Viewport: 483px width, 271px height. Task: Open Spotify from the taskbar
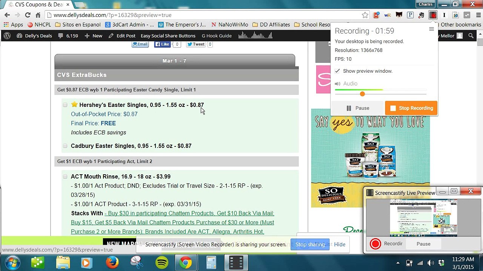point(162,262)
